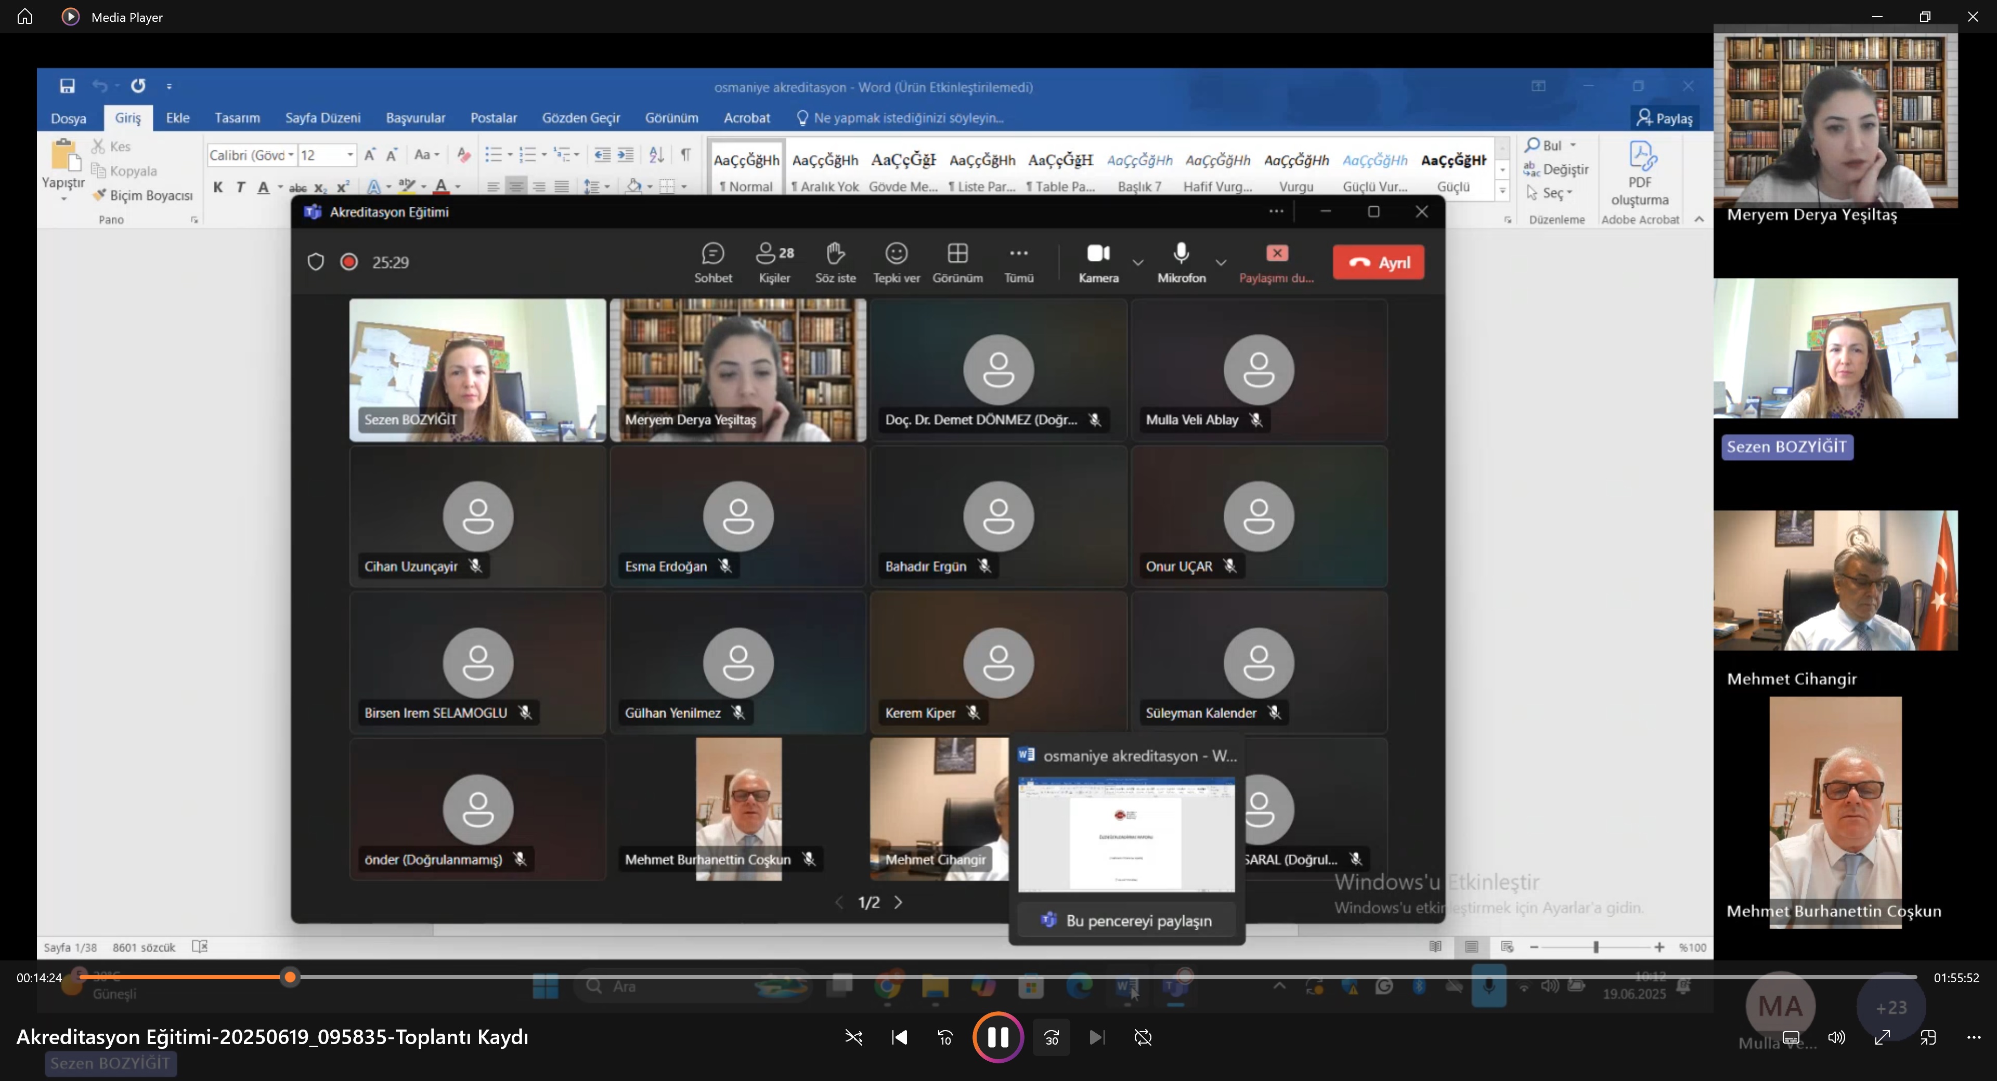Toggle italic T in Word ribbon
Screen dimensions: 1997x1081
tap(240, 187)
